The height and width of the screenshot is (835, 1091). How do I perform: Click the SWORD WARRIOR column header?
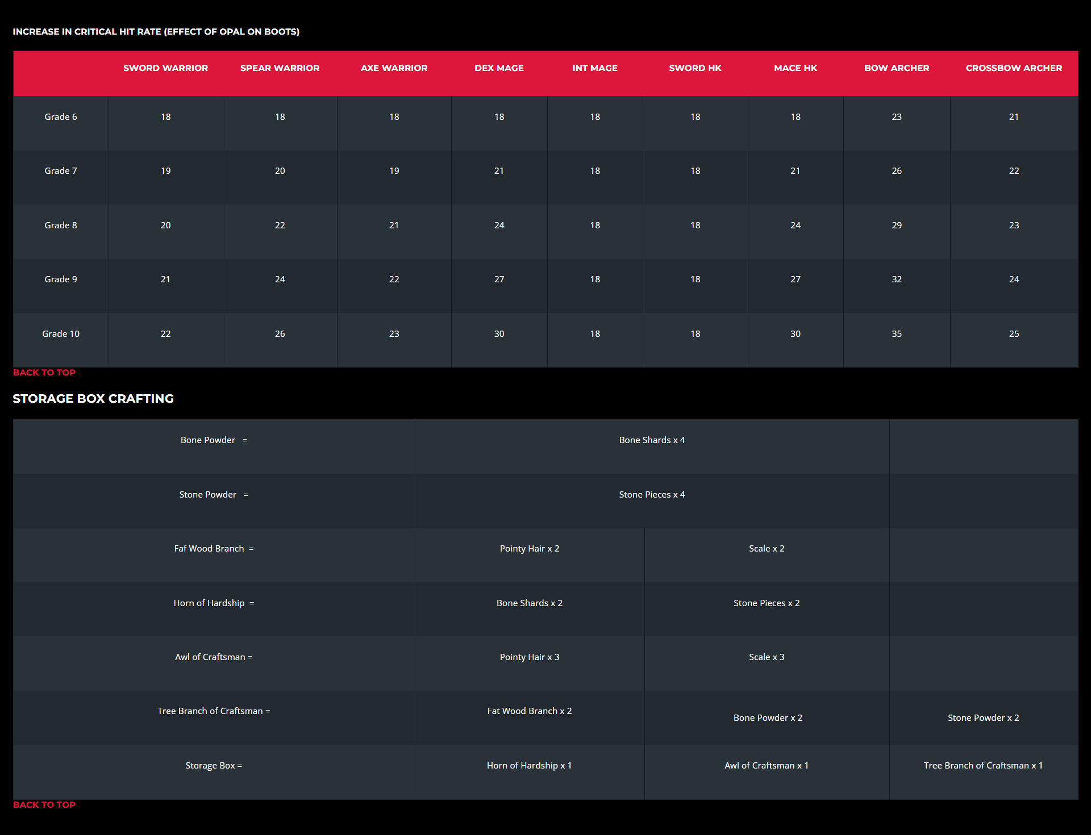pos(165,68)
